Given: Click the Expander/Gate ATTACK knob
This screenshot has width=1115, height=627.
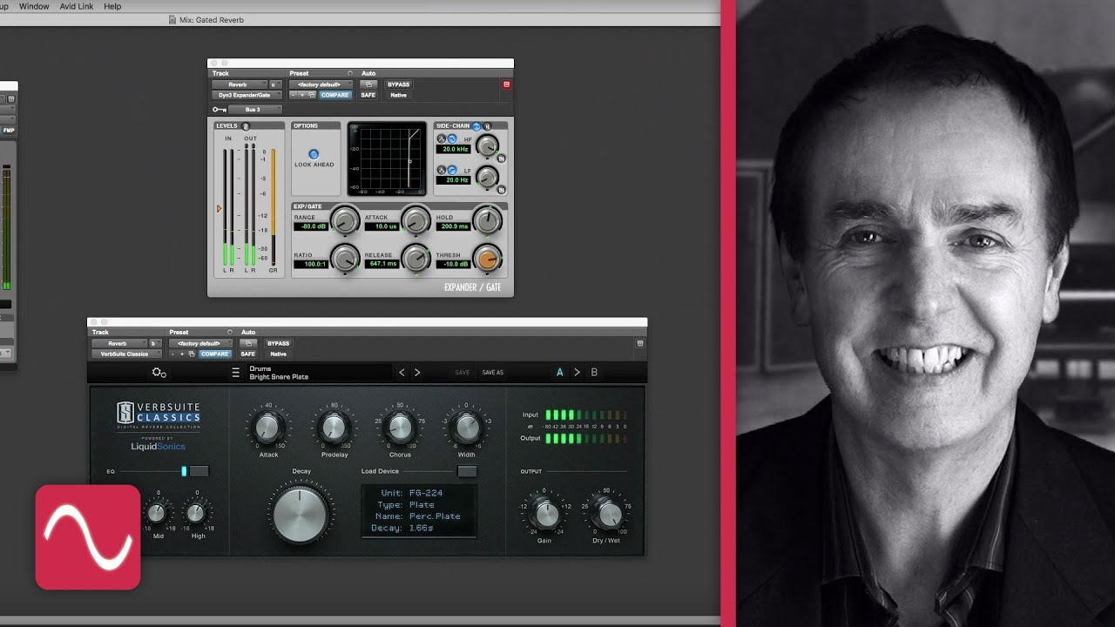Looking at the screenshot, I should 416,220.
